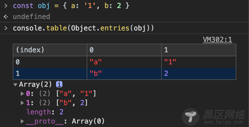The height and width of the screenshot is (127, 249).
Task: Expand array entry 0: ["a", "1"]
Action: 22,94
